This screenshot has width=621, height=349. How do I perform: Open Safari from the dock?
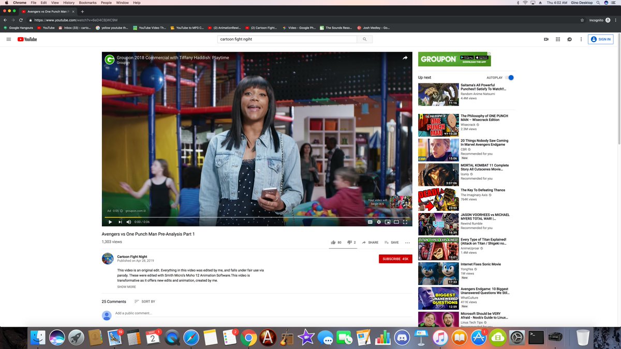pos(190,338)
